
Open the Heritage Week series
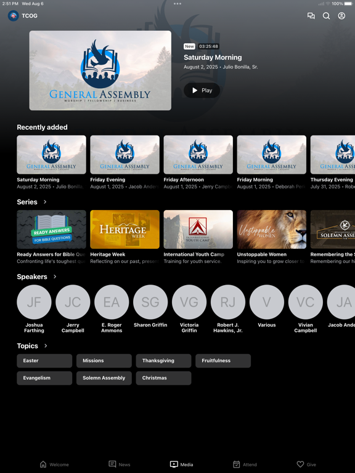(124, 229)
